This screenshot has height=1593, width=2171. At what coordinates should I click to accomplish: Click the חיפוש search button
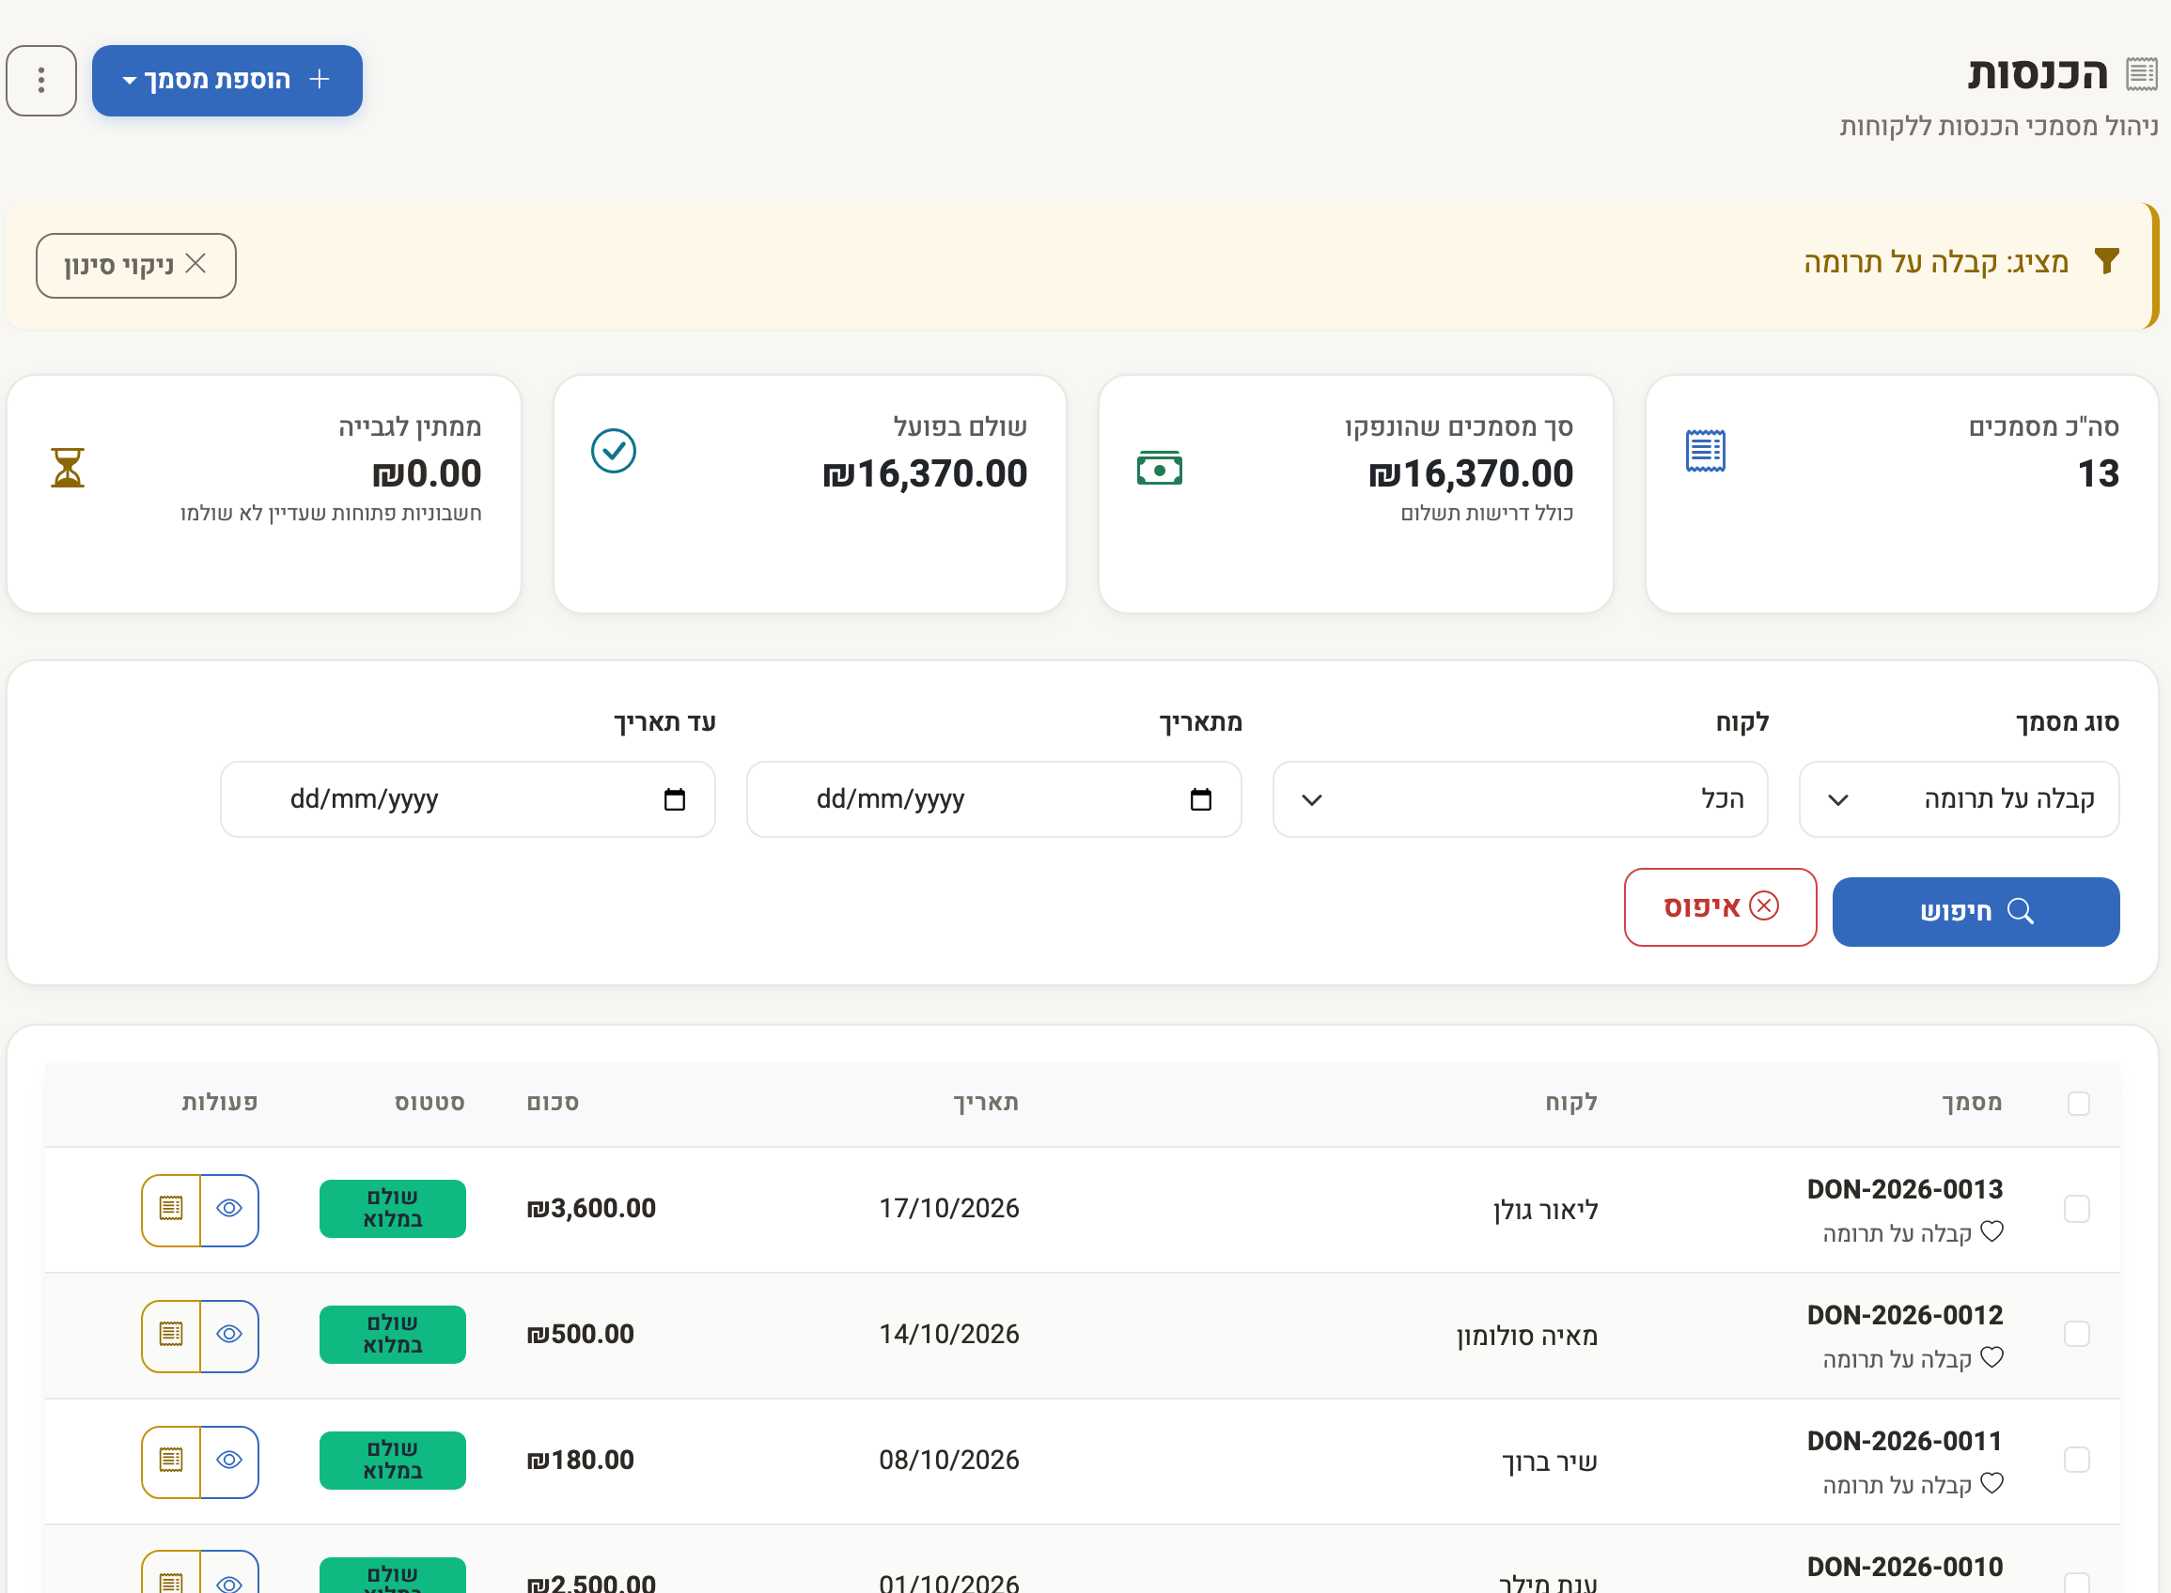[x=1976, y=911]
